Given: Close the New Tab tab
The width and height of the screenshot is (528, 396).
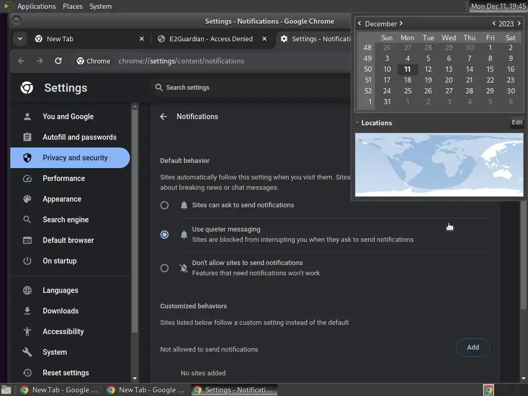Looking at the screenshot, I should [142, 39].
